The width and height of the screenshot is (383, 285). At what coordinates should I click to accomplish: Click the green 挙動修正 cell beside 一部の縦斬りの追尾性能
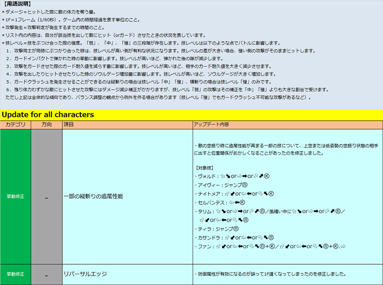[16, 197]
